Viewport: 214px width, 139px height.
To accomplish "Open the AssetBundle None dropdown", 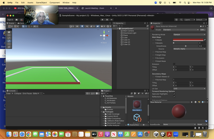I will click(179, 124).
